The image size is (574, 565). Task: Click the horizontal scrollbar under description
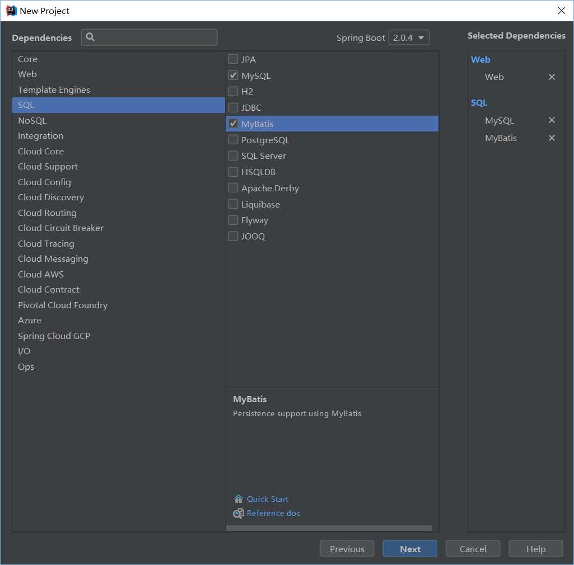329,528
